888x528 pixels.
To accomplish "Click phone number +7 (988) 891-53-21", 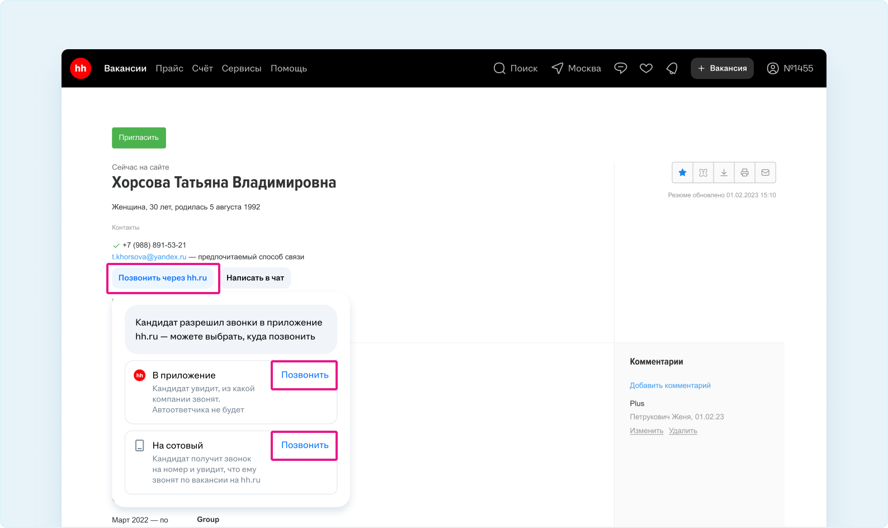I will (154, 245).
